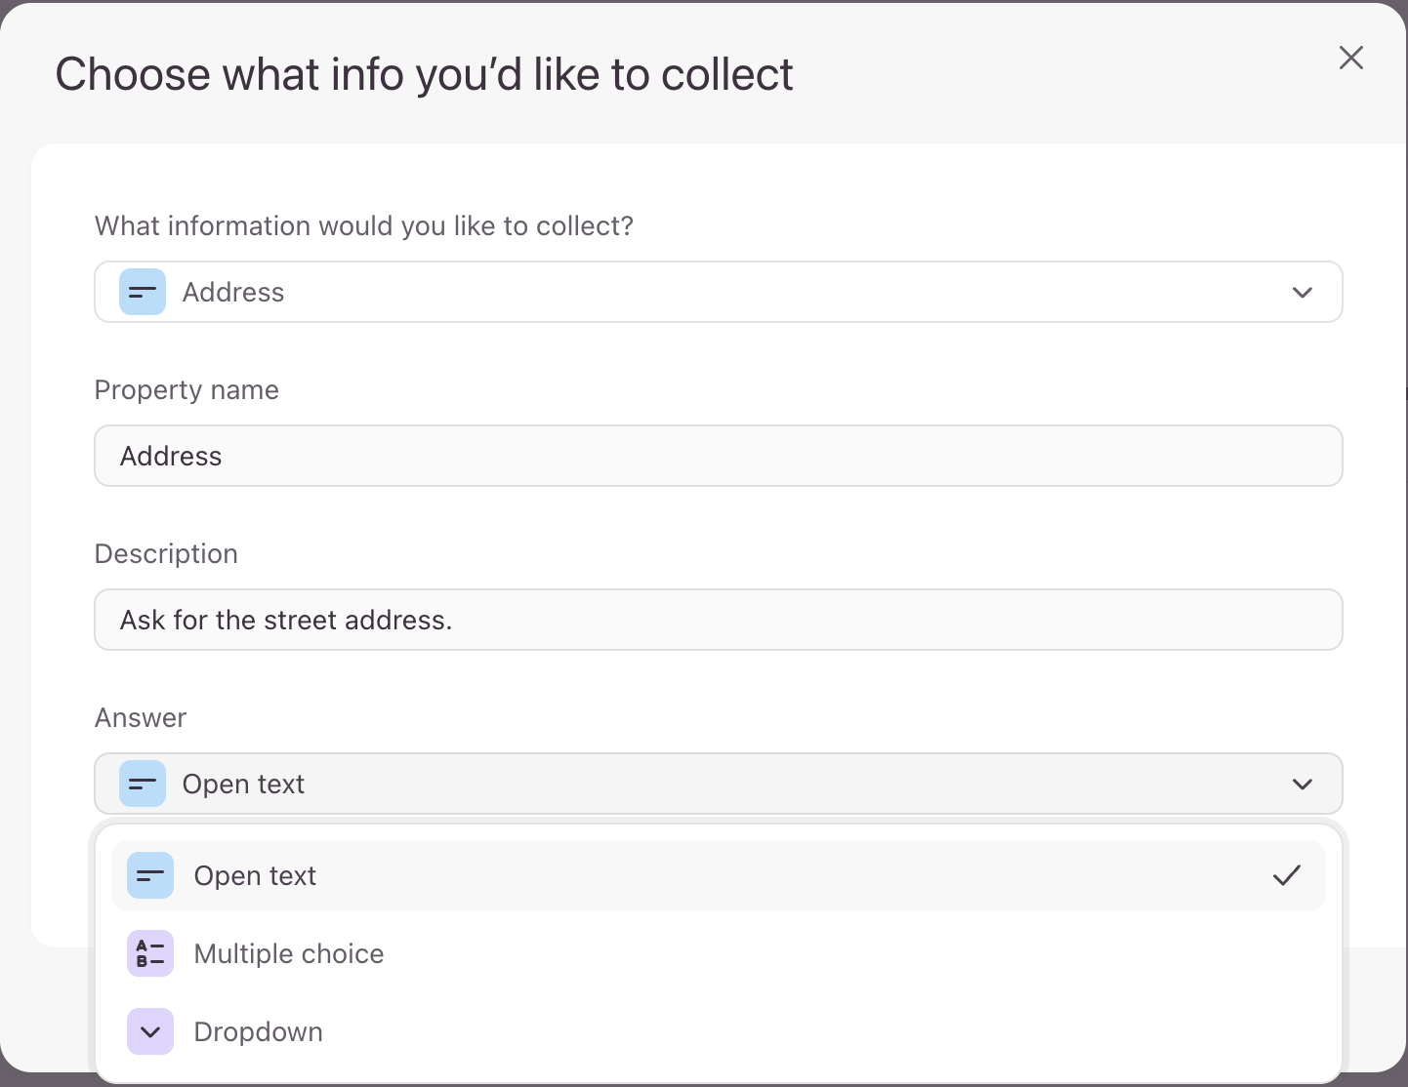1408x1087 pixels.
Task: Open the information type dropdown showing Address
Action: point(718,293)
